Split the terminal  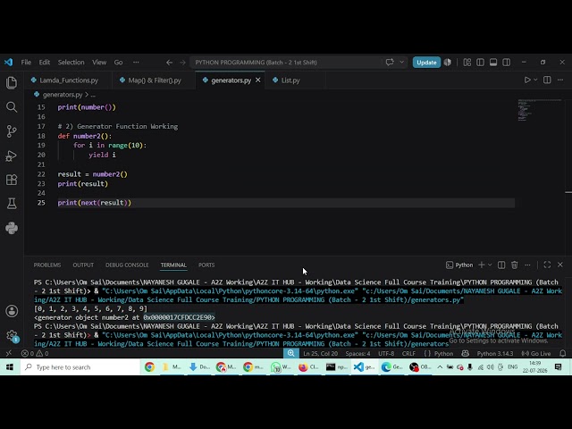(501, 265)
